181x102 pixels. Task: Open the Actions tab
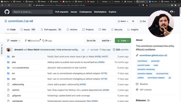point(72,29)
